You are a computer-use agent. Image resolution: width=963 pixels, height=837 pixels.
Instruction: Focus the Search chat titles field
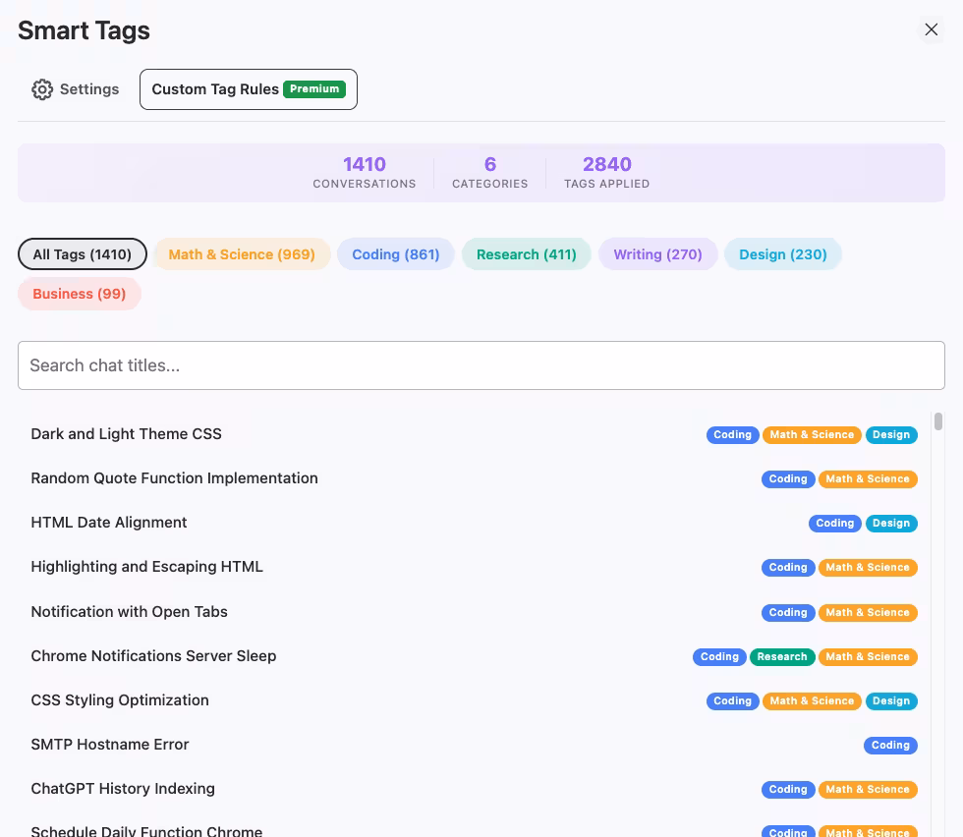pos(481,365)
